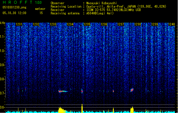This screenshot has width=178, height=113.
Task: Click the 1237 time marker
Action: pos(121,24)
